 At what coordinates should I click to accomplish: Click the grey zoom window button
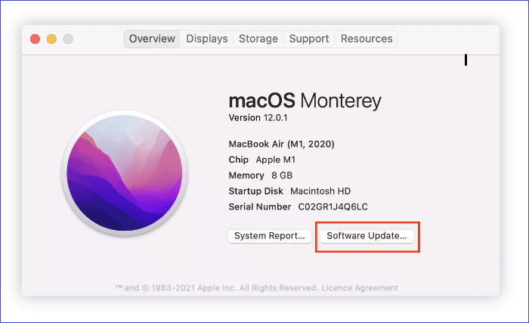tap(67, 39)
